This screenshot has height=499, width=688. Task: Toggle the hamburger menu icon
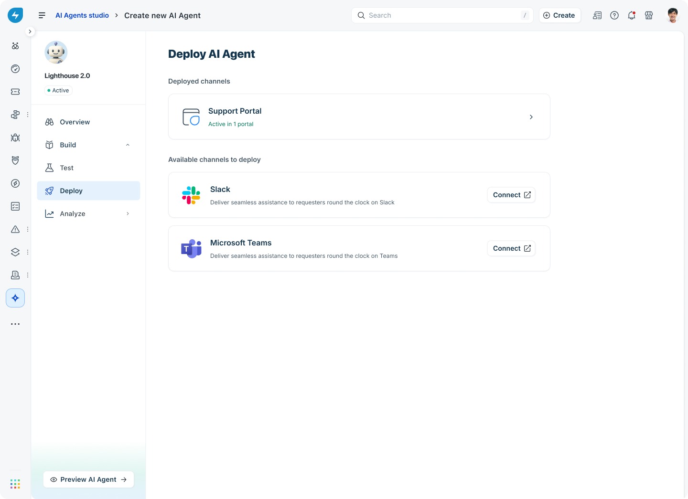[x=42, y=15]
